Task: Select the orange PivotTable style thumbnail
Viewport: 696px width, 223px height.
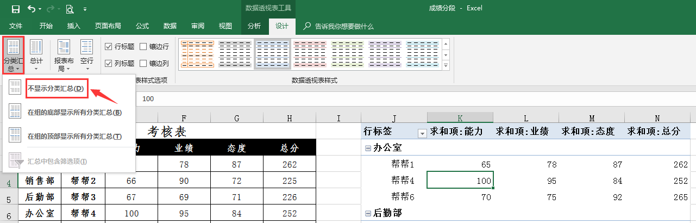Action: point(197,54)
